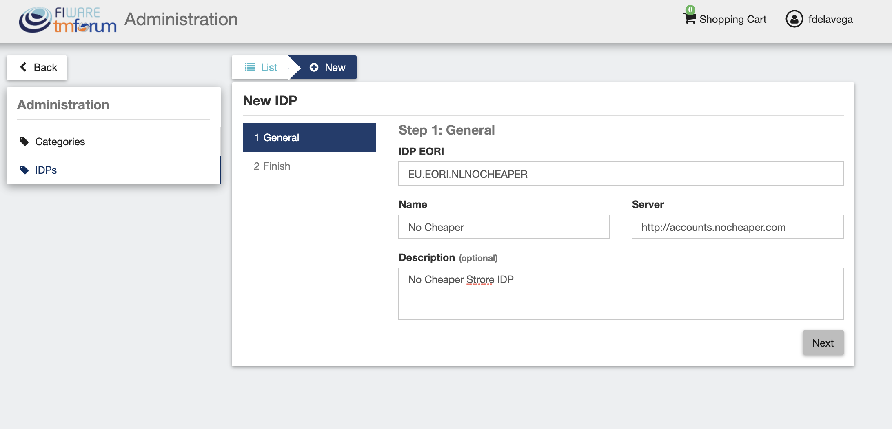Focus the Name input field

(504, 227)
